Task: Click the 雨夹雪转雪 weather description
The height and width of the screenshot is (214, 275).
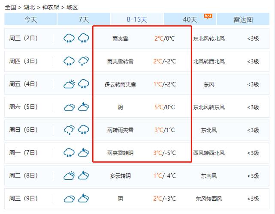Action: (x=120, y=61)
